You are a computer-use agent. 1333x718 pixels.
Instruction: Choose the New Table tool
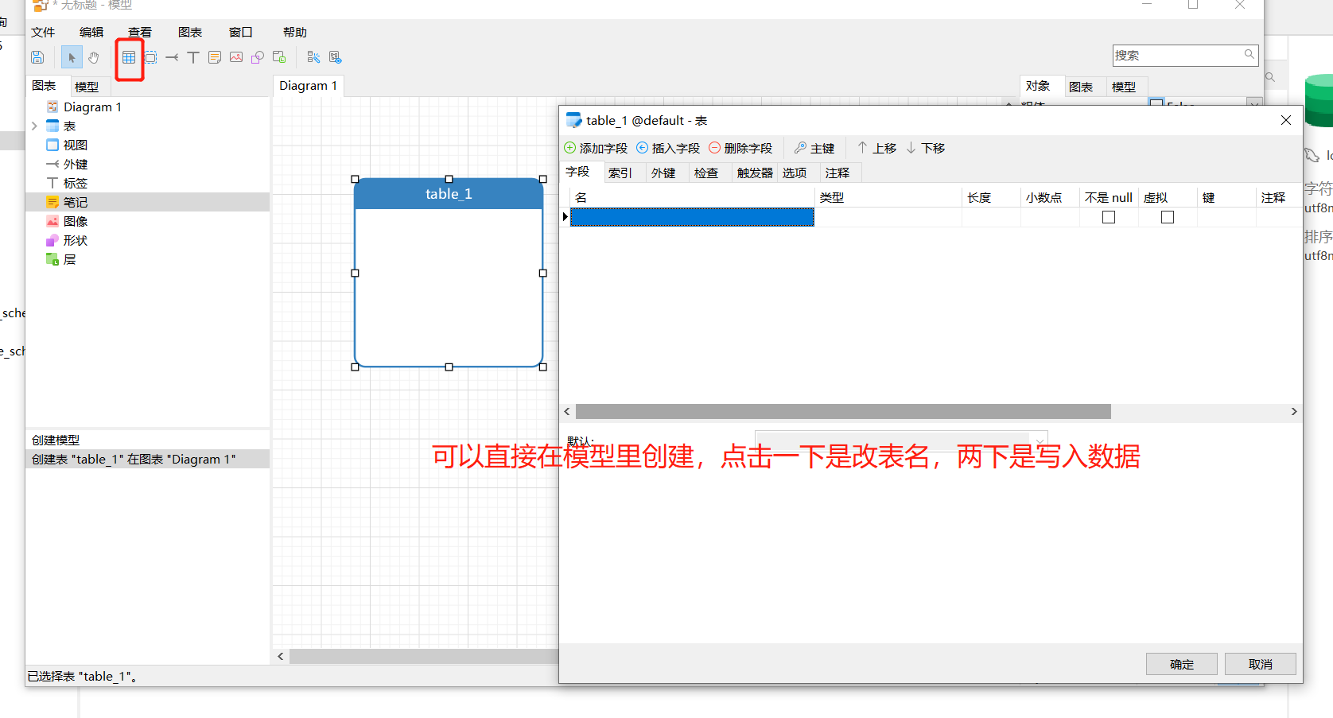click(x=129, y=57)
